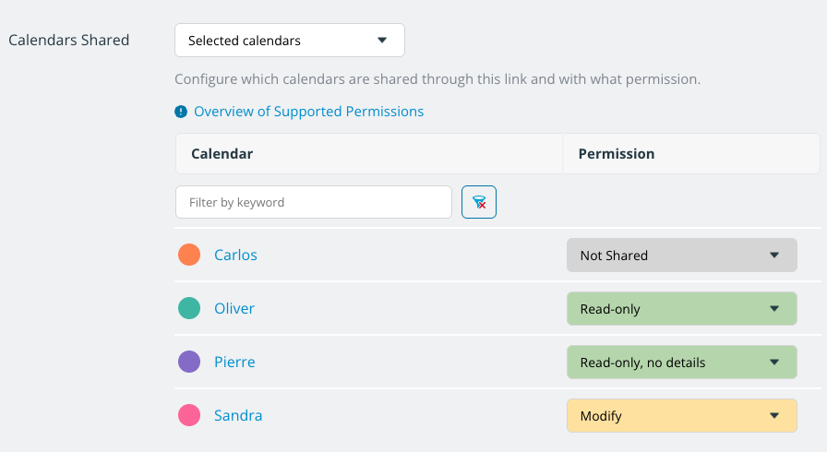Click the clear filter funnel icon
Screen dimensions: 827x452
(479, 202)
